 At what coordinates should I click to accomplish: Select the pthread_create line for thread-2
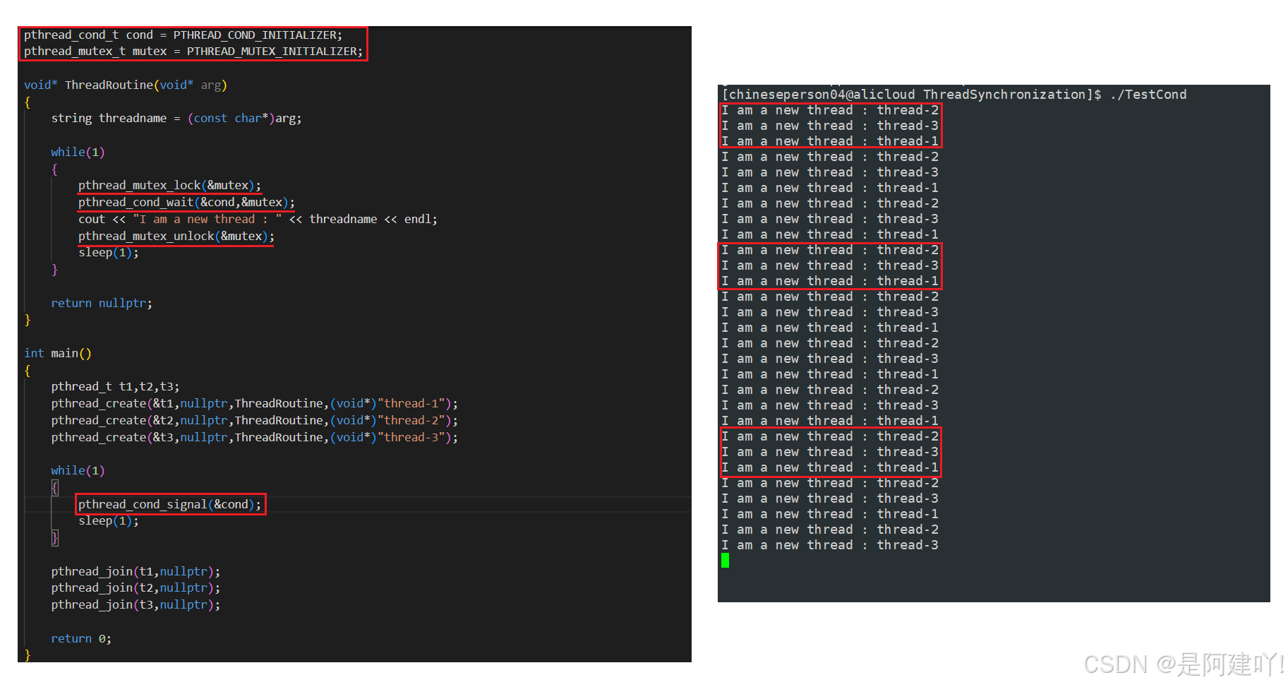tap(254, 421)
